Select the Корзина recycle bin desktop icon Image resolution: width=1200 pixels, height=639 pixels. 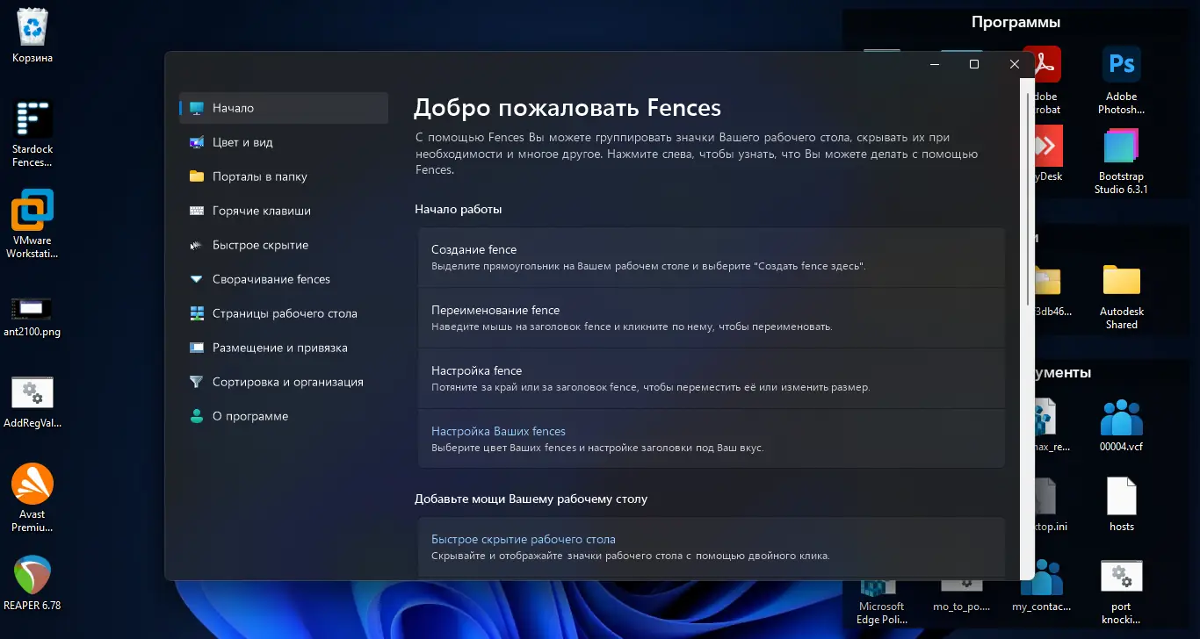tap(33, 37)
